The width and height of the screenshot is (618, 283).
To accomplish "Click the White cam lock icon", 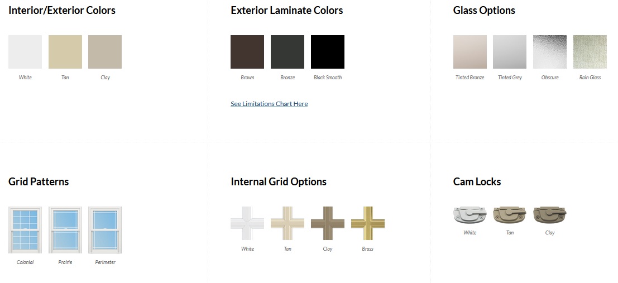I will click(x=470, y=214).
